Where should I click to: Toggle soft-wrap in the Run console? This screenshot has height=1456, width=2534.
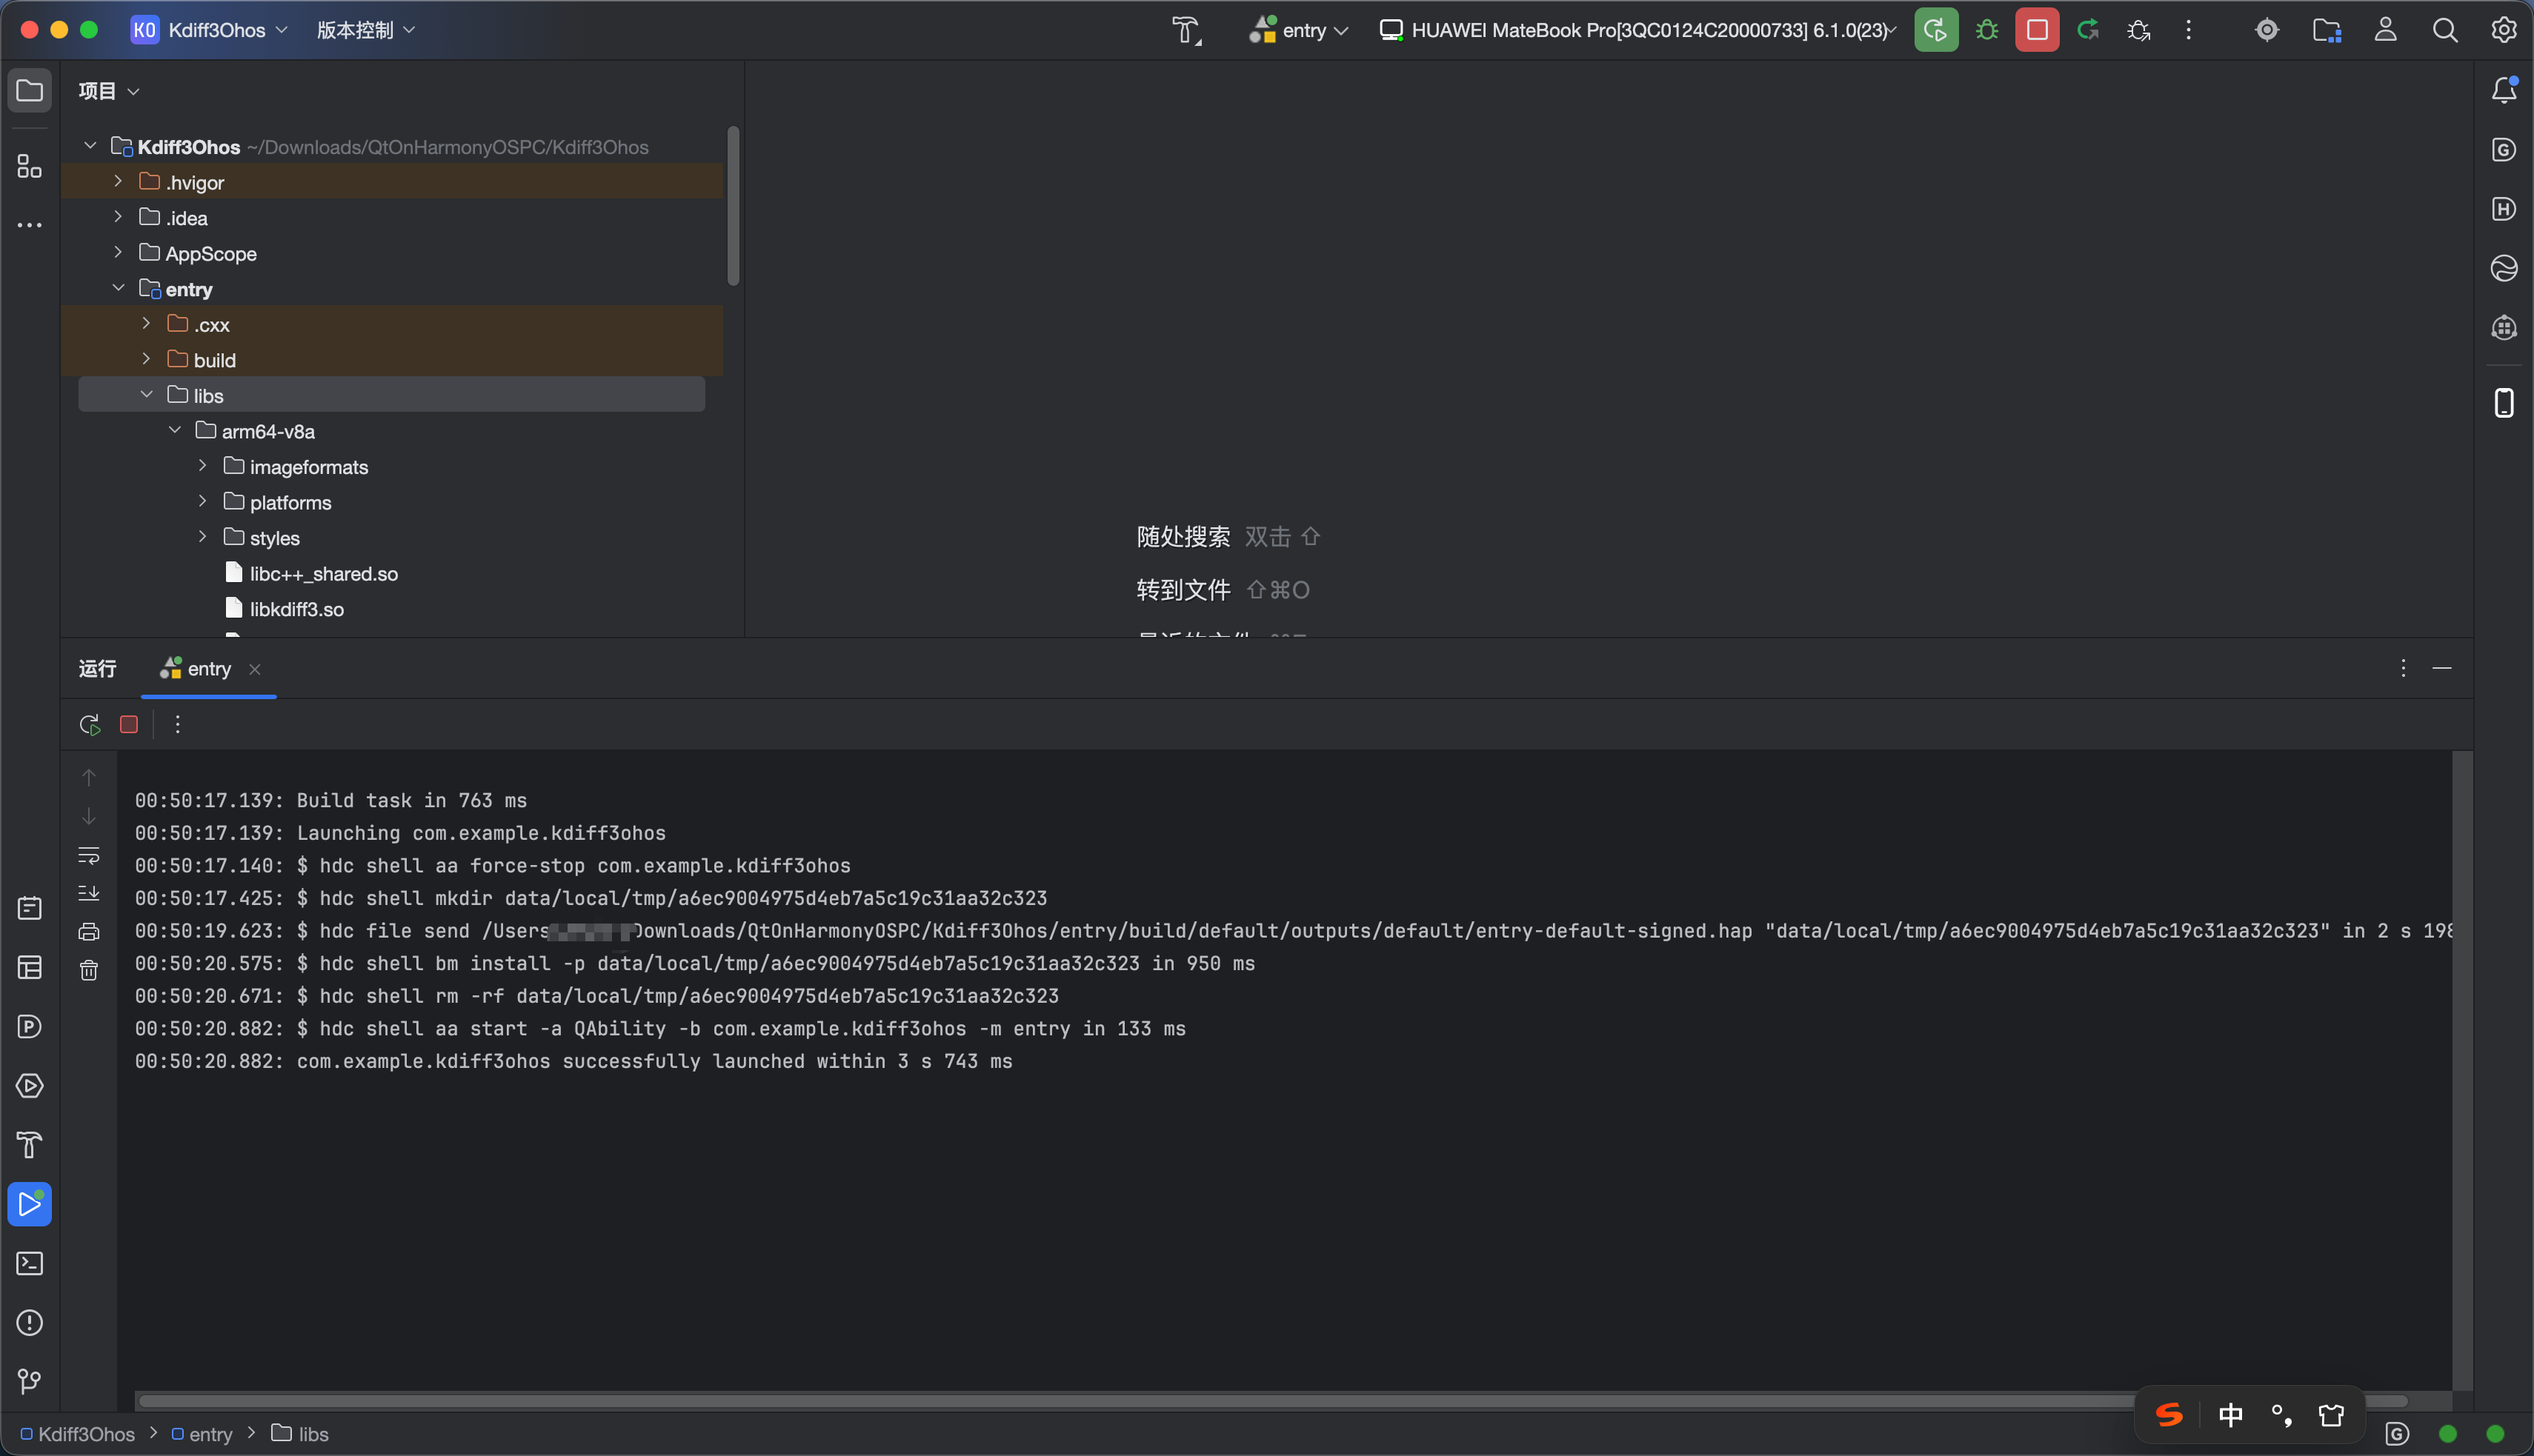[x=89, y=855]
